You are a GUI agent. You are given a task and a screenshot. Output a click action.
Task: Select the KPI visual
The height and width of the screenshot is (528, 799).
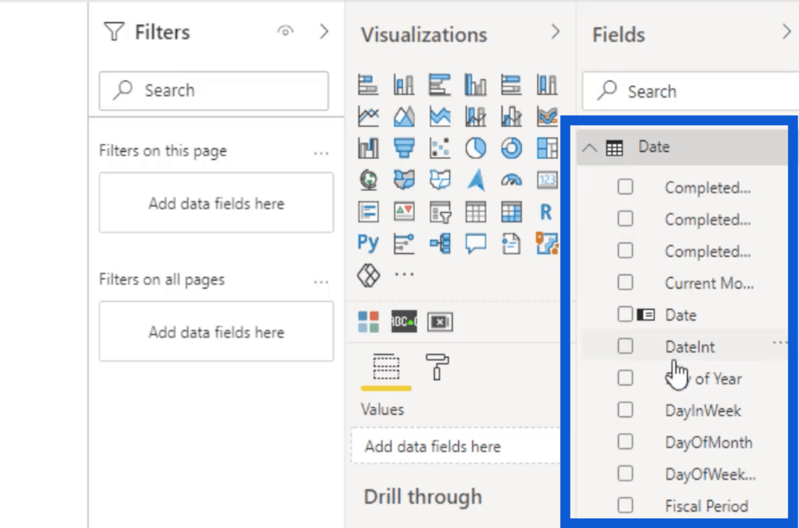(x=404, y=211)
